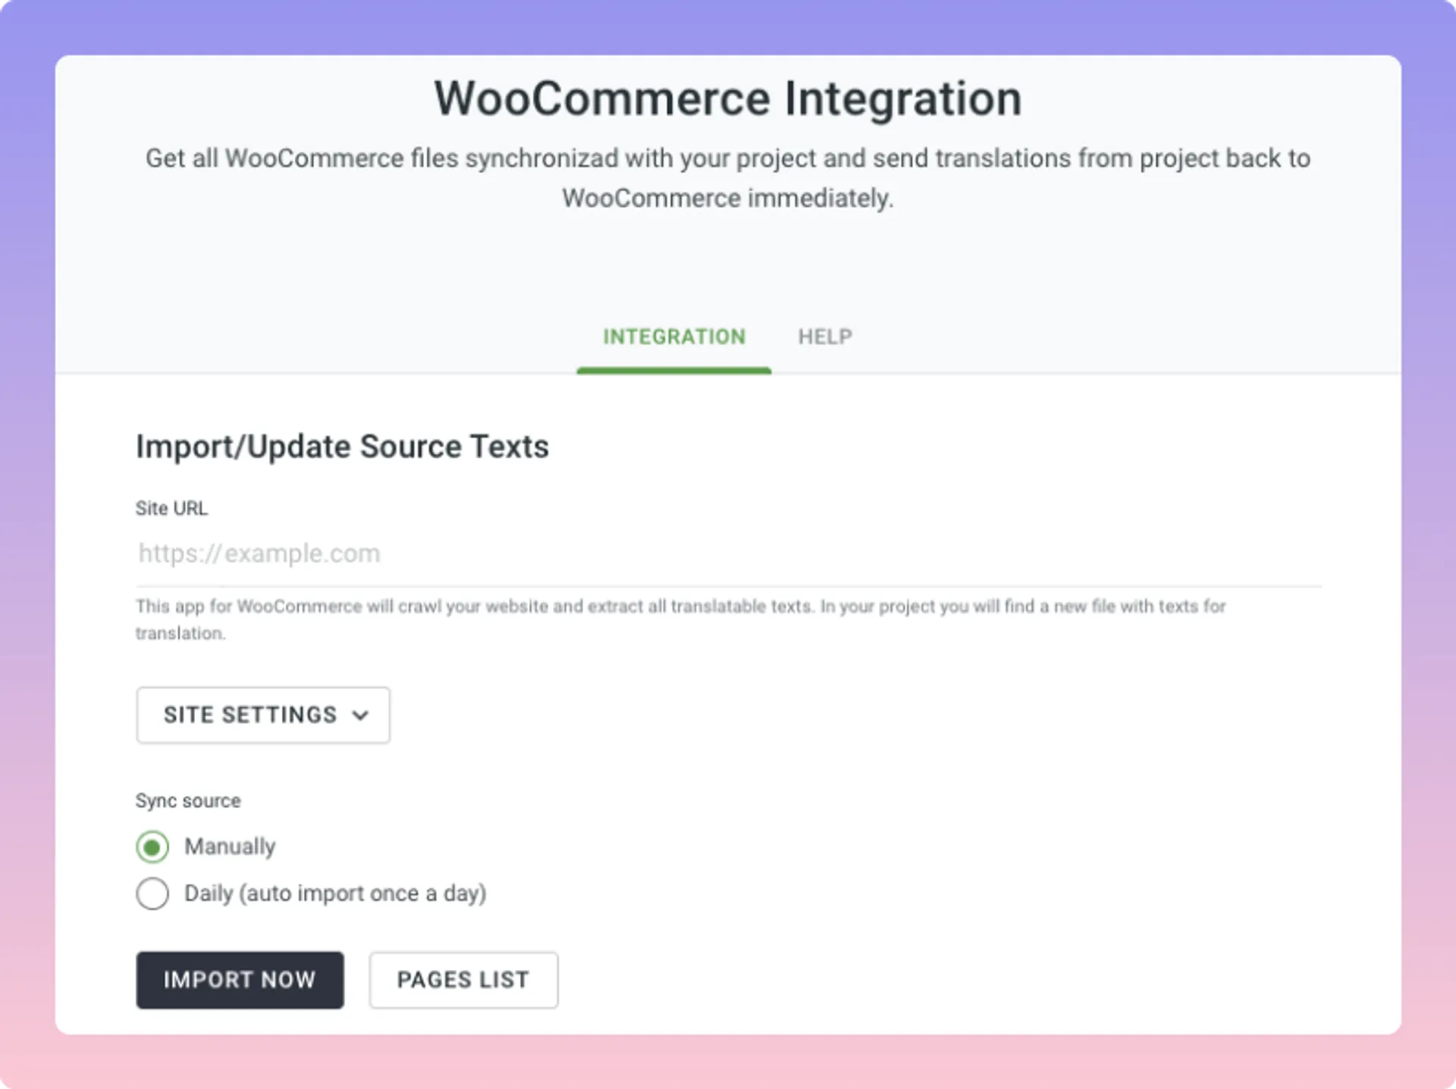Image resolution: width=1456 pixels, height=1089 pixels.
Task: Click the crawl website description text
Action: 680,620
